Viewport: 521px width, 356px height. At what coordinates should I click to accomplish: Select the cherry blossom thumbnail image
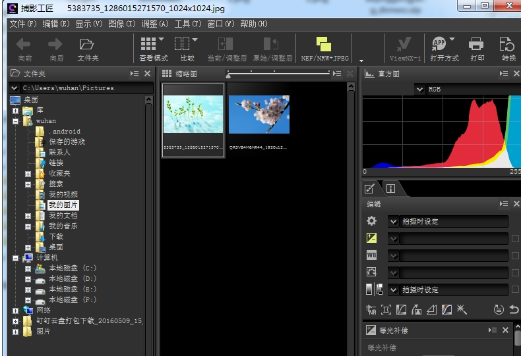259,115
